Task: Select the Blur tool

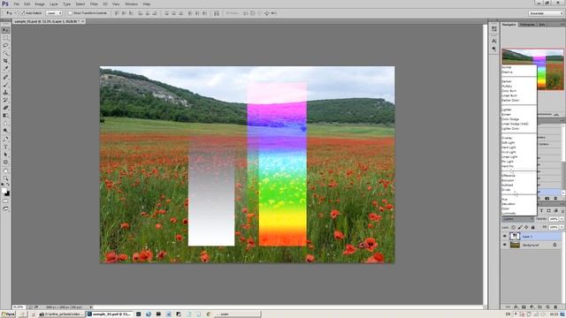Action: (x=5, y=123)
